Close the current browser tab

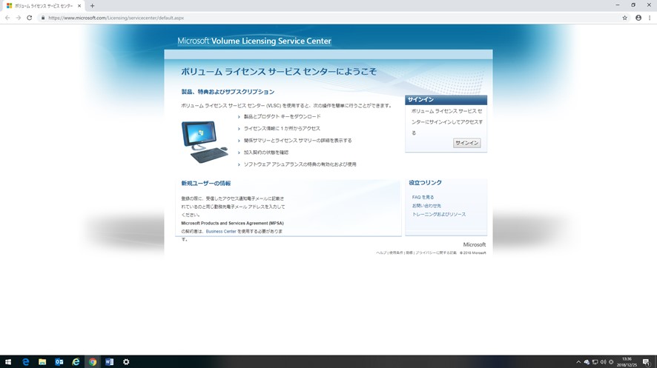click(x=80, y=6)
